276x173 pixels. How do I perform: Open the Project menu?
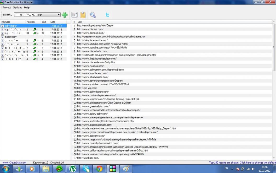[x=7, y=8]
